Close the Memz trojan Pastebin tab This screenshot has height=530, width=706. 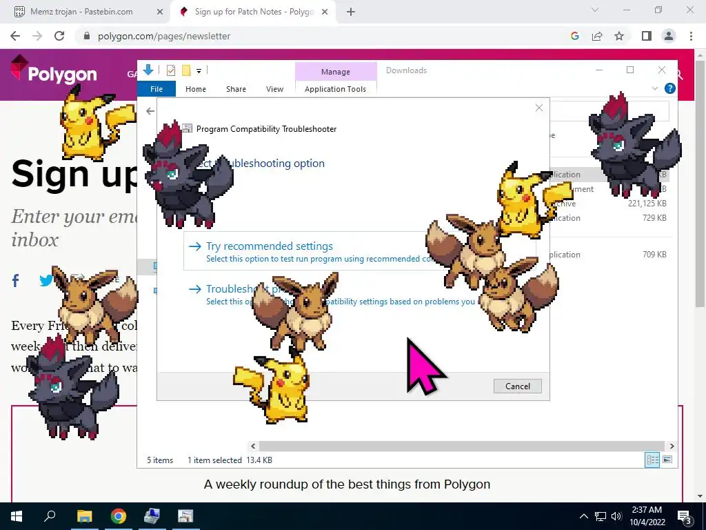(x=160, y=12)
